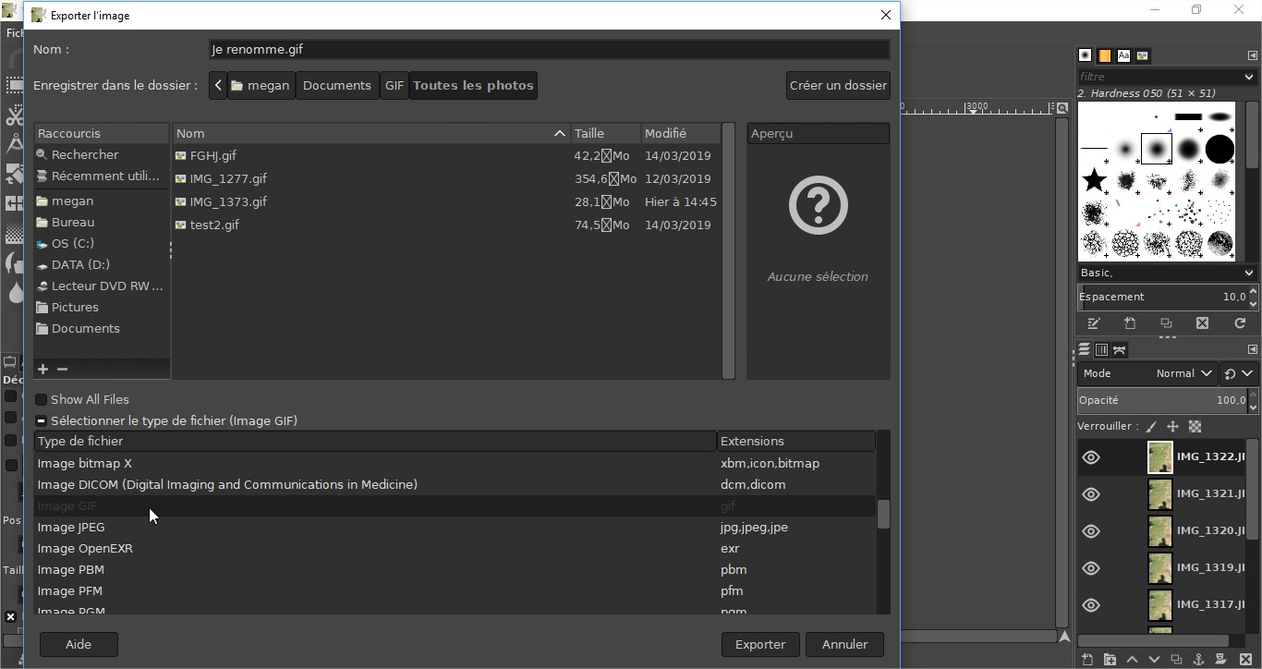Hide the IMG_1322 layer
1262x669 pixels.
(x=1091, y=457)
